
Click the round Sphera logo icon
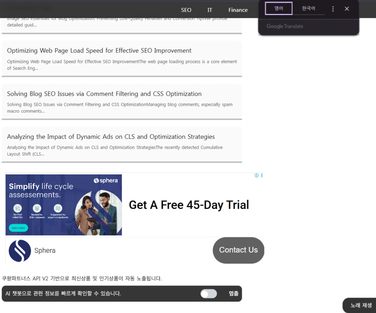tap(20, 250)
